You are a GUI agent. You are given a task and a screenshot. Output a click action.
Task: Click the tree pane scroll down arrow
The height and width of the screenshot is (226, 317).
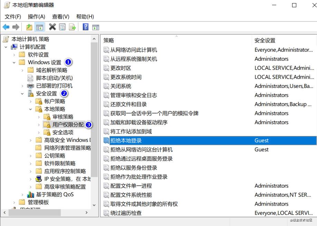[94, 205]
